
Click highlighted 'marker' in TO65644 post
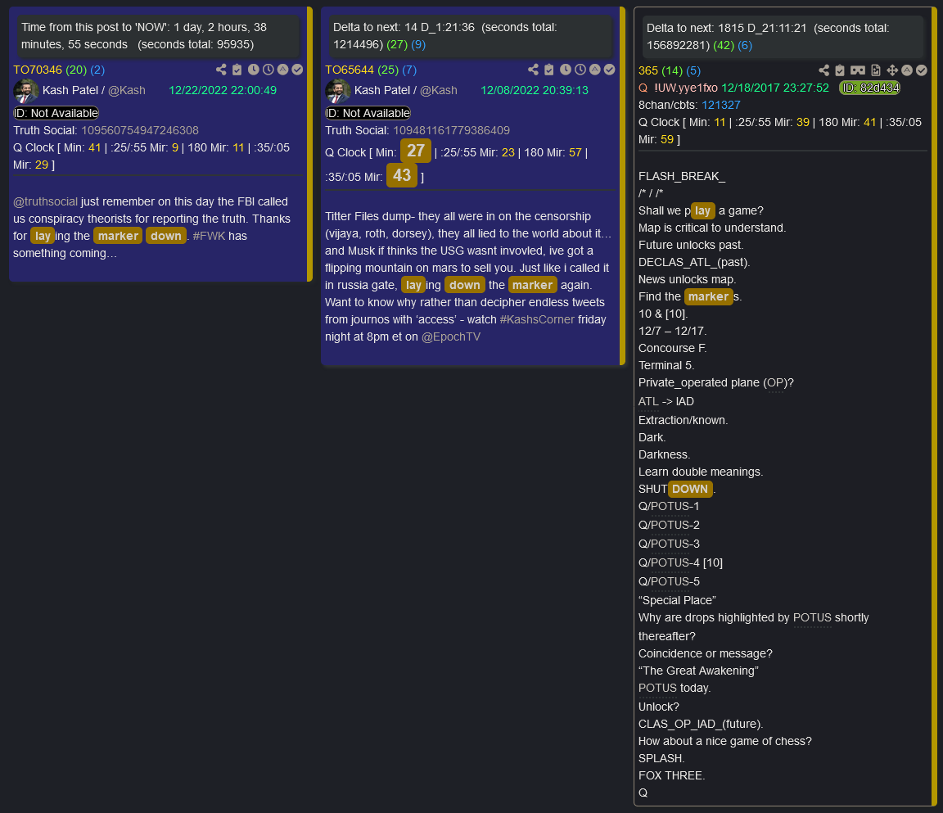tap(532, 285)
